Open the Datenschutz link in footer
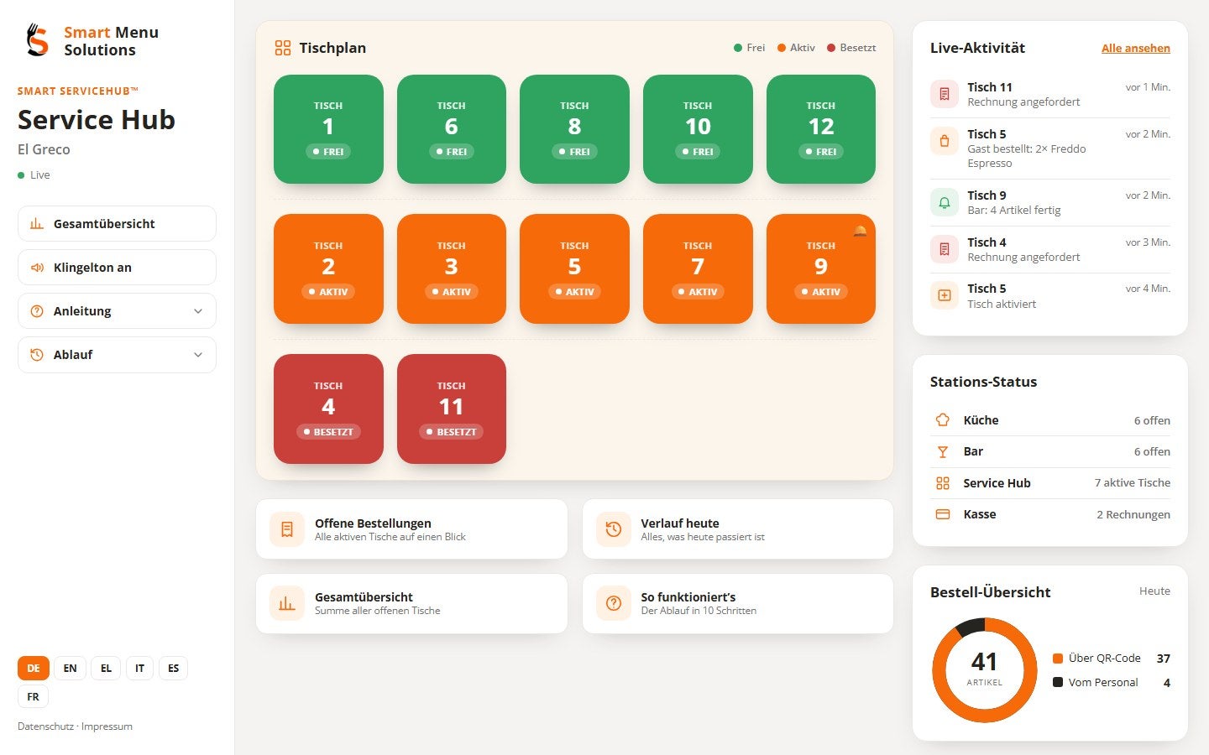 point(45,726)
